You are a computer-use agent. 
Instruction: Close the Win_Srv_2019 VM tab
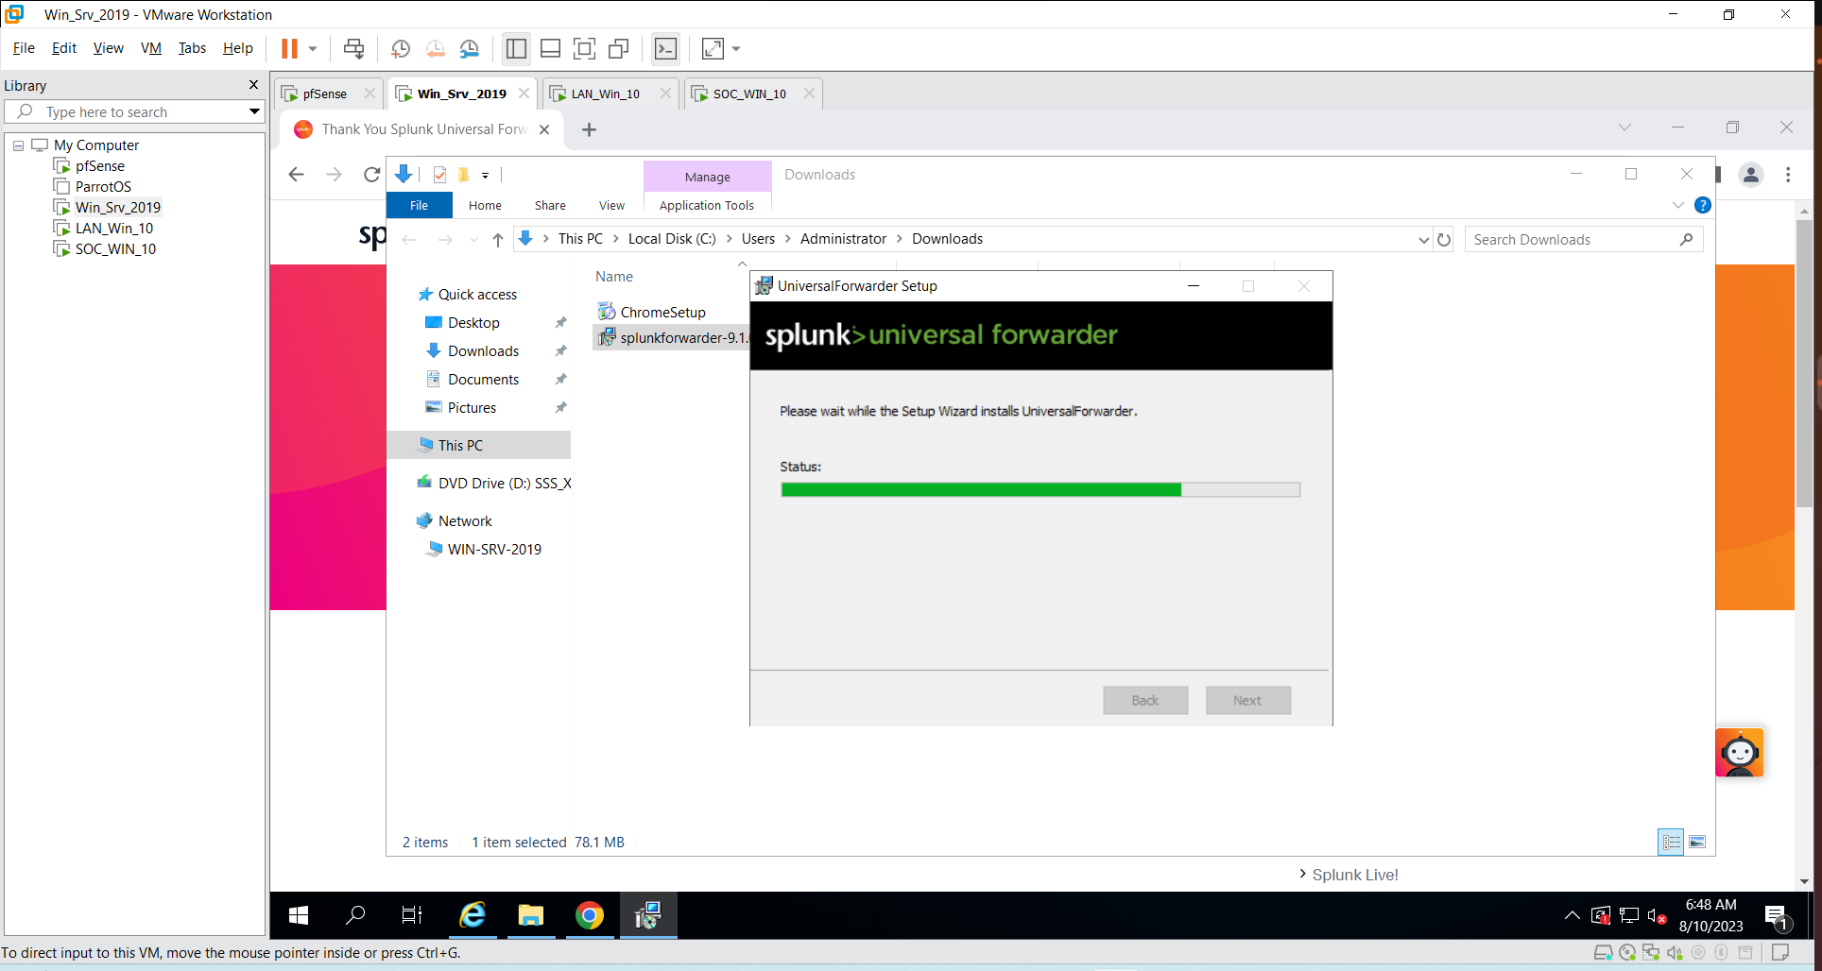pos(524,94)
